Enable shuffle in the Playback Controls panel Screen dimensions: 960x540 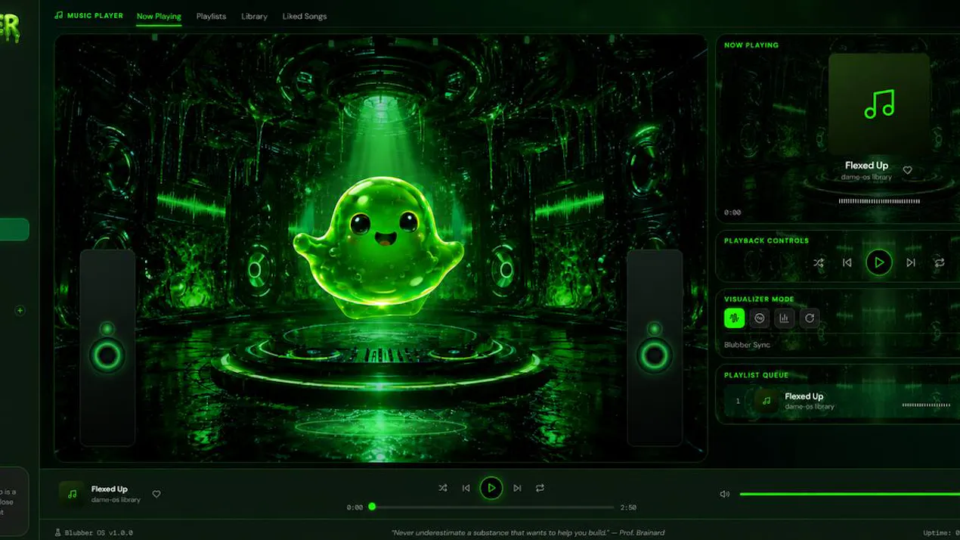(819, 262)
